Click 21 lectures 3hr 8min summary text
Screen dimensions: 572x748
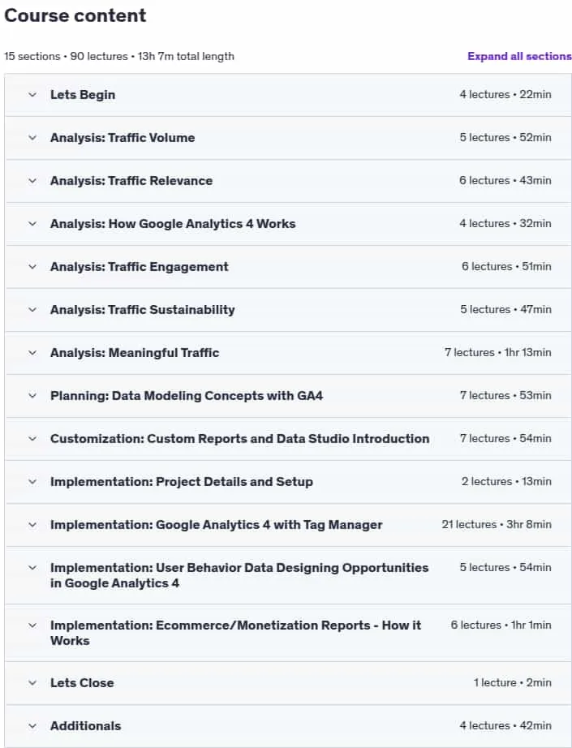497,524
